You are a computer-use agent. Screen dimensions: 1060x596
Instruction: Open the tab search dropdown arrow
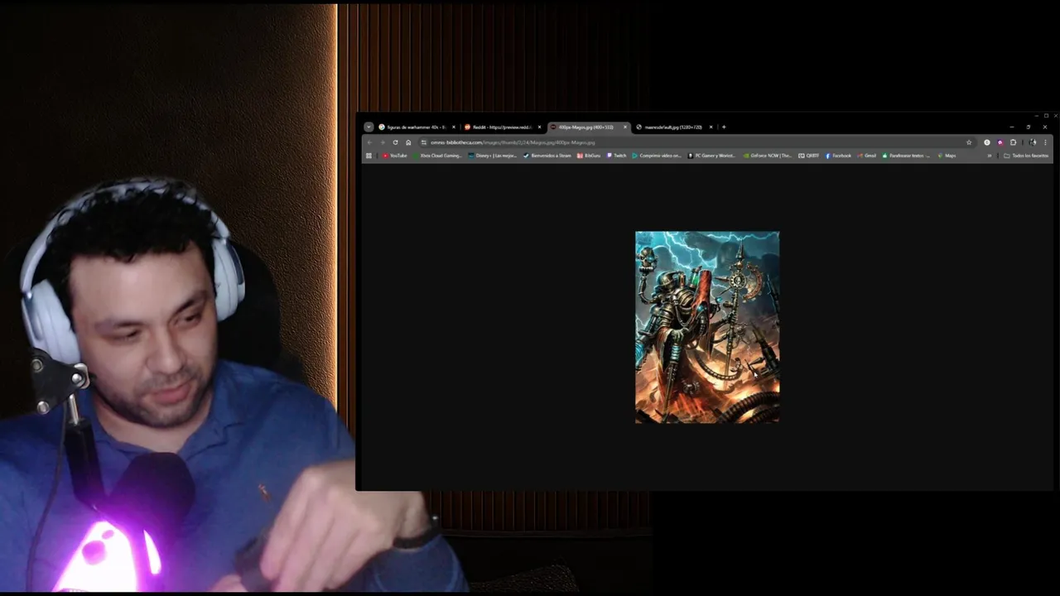click(x=369, y=127)
